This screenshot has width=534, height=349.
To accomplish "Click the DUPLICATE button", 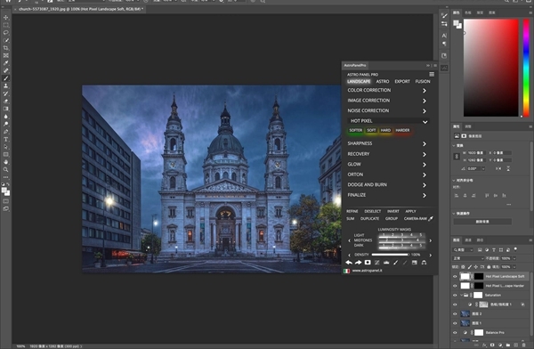I will pos(369,218).
